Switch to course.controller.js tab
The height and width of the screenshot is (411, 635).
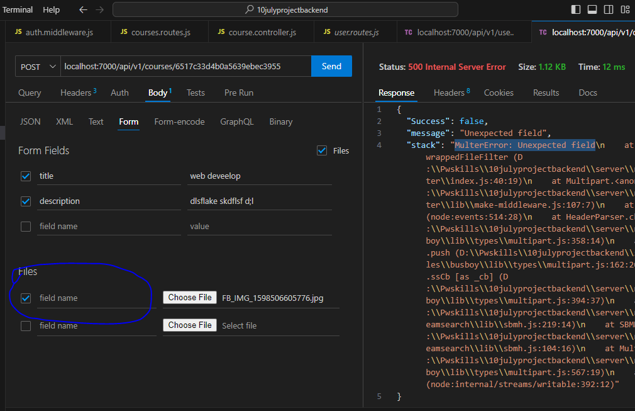[261, 32]
